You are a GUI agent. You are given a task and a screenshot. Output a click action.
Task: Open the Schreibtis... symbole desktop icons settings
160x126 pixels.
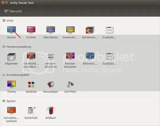12,111
